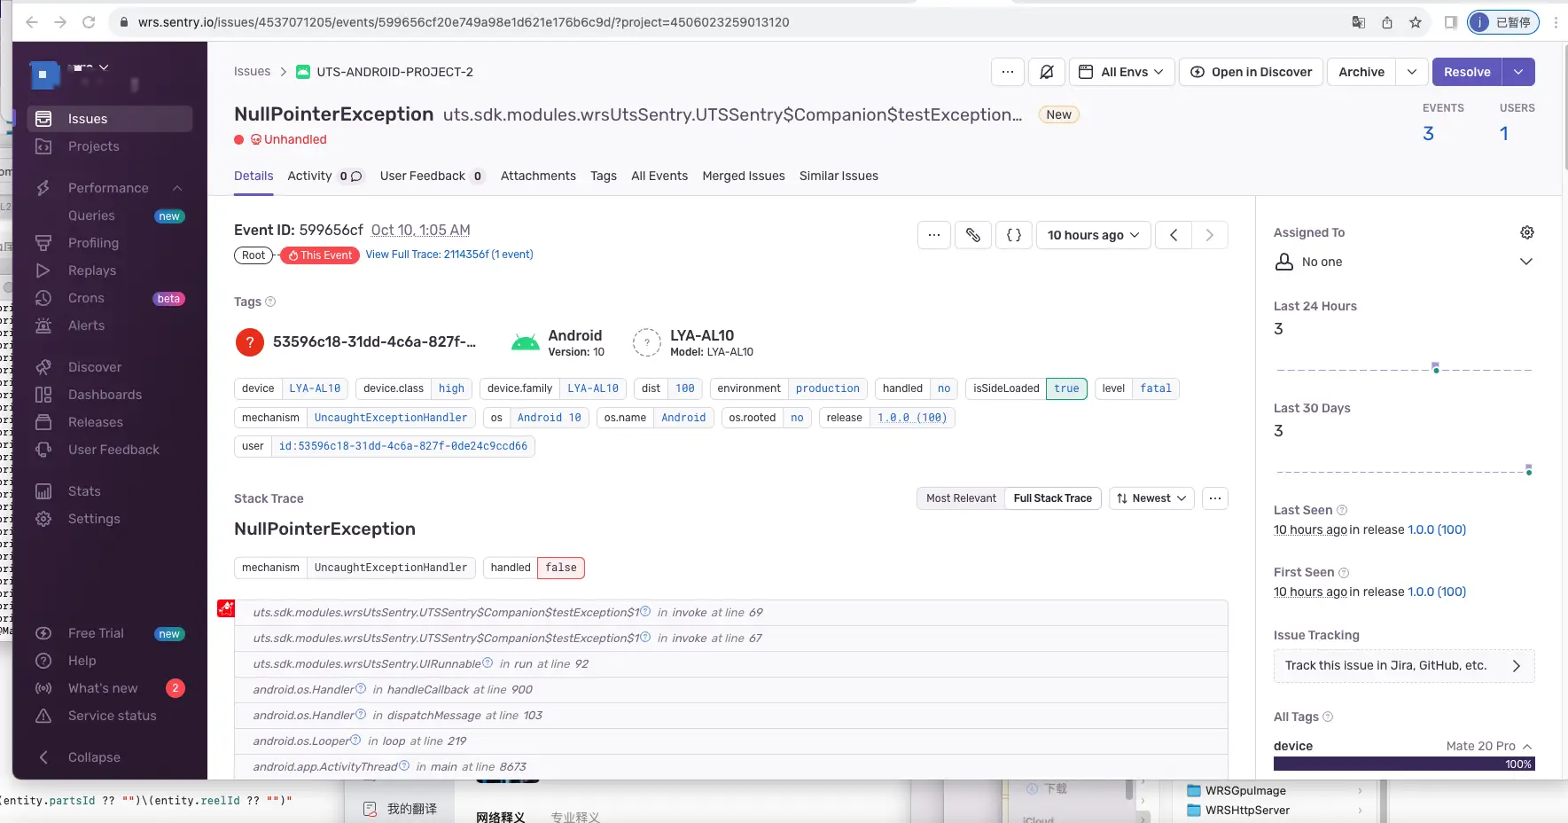This screenshot has height=823, width=1568.
Task: Click the release 1.0.0 (100) tag
Action: pyautogui.click(x=912, y=418)
